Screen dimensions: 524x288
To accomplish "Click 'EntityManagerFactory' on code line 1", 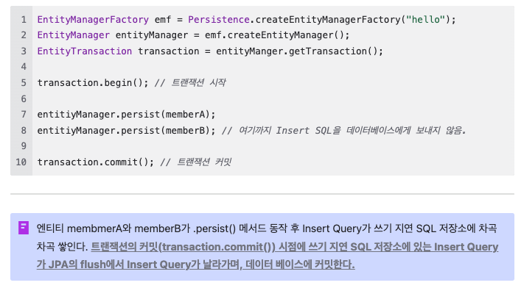I will tap(93, 20).
